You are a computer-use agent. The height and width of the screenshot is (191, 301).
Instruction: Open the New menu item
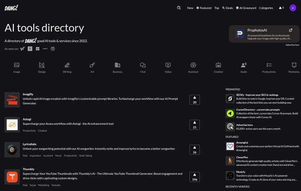[190, 8]
